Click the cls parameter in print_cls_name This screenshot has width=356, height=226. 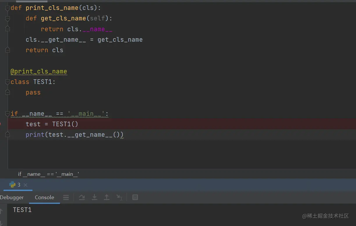click(x=88, y=8)
